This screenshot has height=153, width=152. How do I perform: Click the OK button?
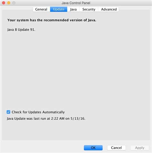[93, 148]
